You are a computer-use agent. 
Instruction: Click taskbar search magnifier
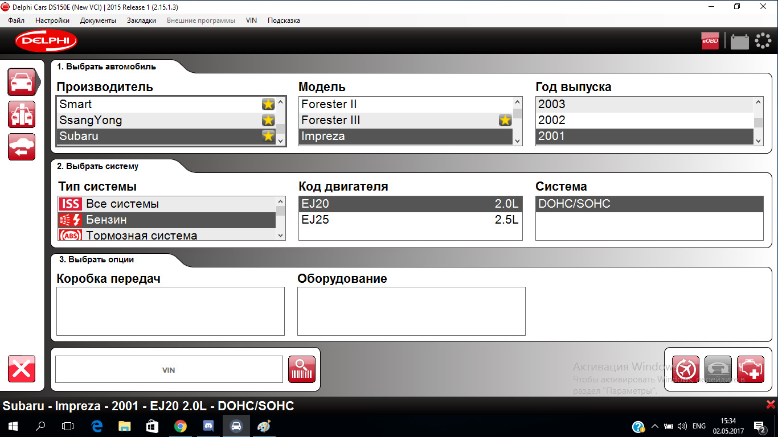click(40, 426)
